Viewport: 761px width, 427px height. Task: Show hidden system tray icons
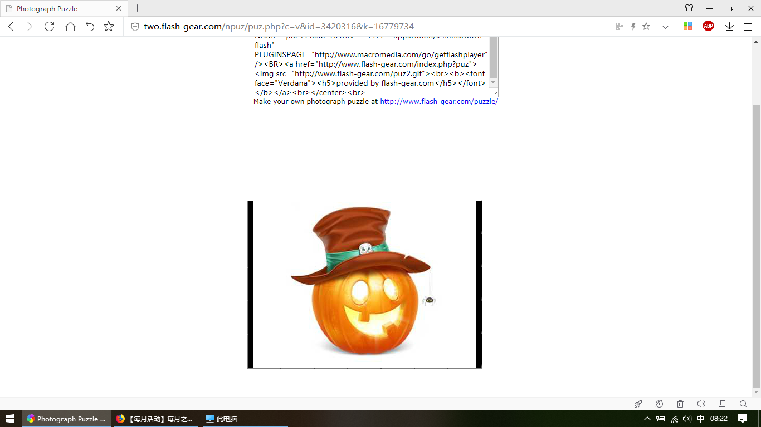(647, 419)
